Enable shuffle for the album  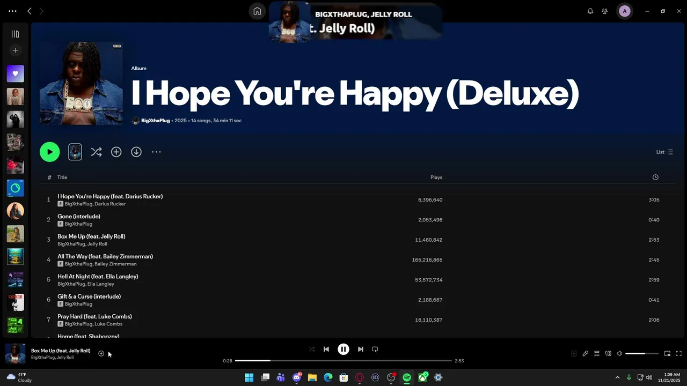point(96,152)
